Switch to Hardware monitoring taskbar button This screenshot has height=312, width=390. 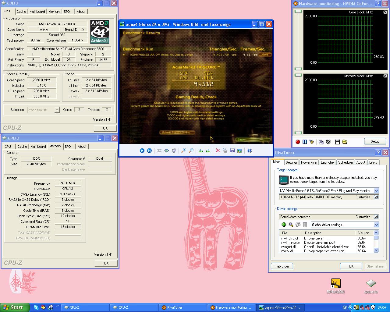[231, 307]
